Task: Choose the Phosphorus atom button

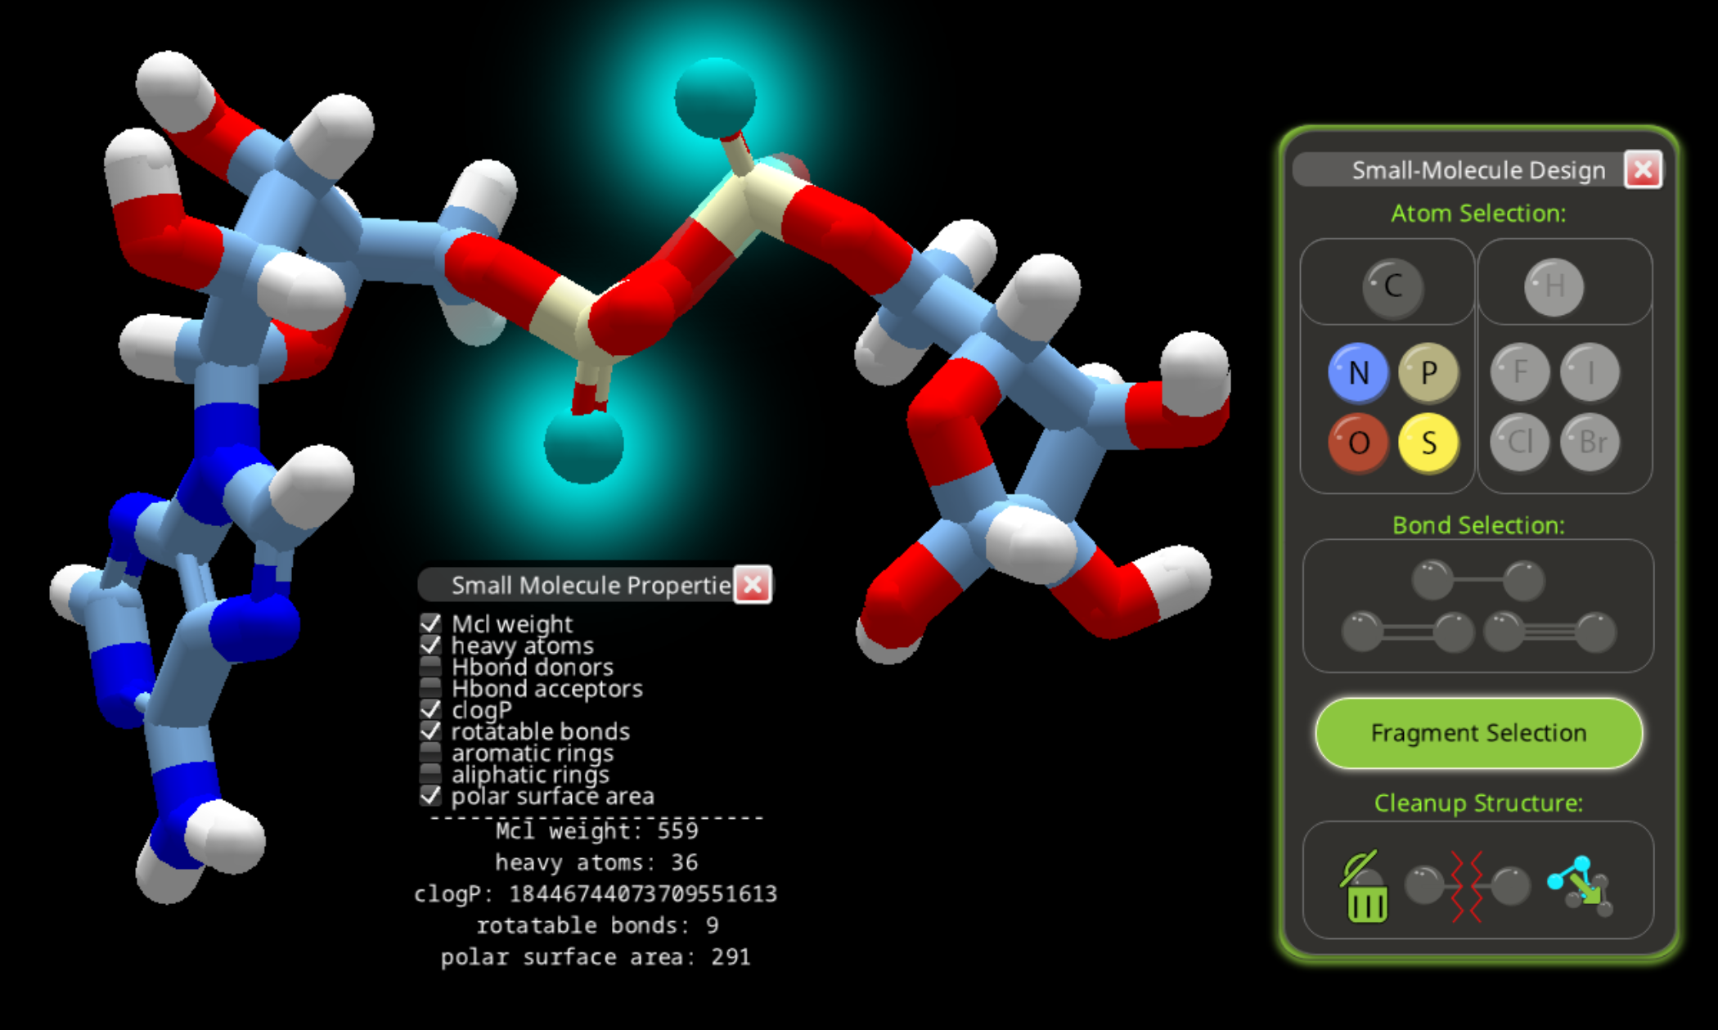Action: (1428, 372)
